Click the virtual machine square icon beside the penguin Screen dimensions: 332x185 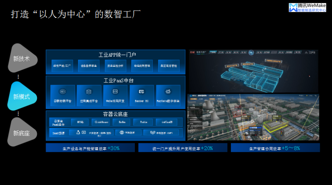(84, 132)
